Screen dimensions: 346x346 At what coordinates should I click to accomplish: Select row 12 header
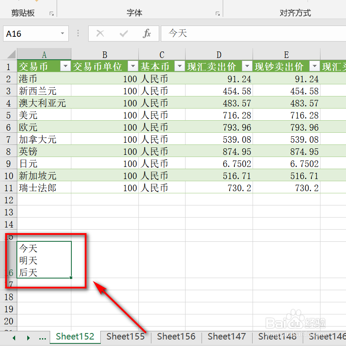pos(8,200)
